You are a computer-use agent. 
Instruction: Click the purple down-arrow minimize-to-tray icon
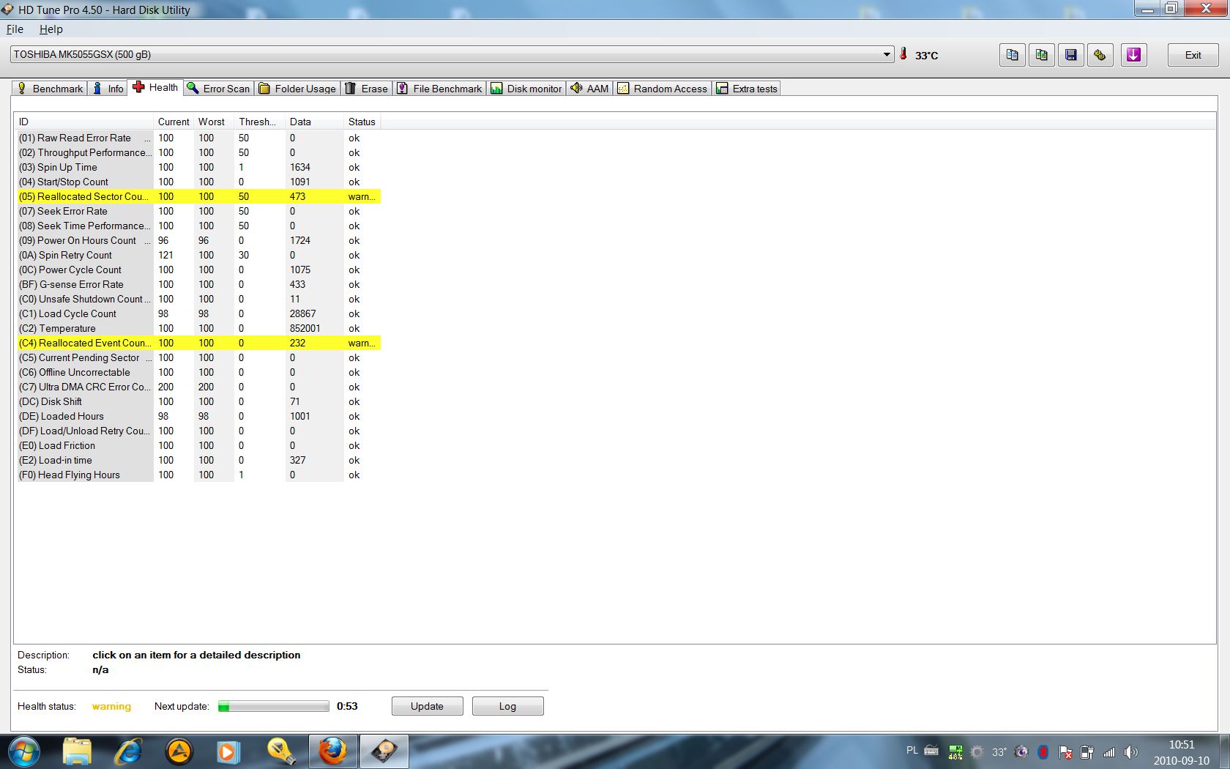pyautogui.click(x=1133, y=55)
